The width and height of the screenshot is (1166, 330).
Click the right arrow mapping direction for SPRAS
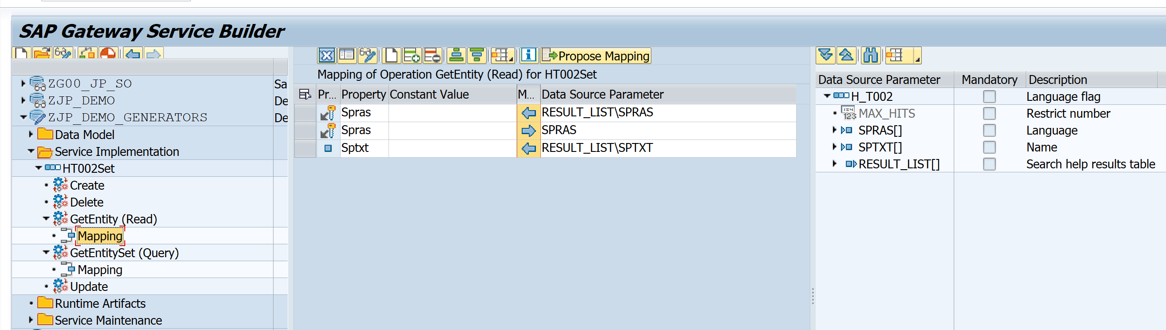click(x=528, y=131)
